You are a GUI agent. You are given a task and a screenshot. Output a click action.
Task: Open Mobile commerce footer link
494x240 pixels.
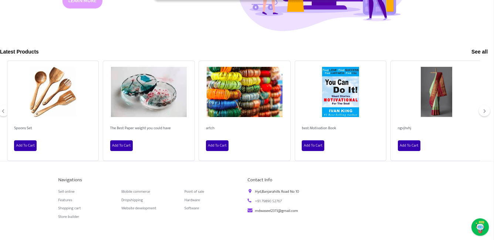[136, 192]
